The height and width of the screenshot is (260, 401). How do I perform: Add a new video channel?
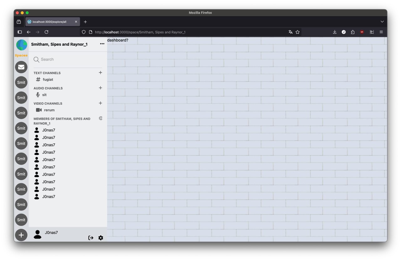(101, 103)
